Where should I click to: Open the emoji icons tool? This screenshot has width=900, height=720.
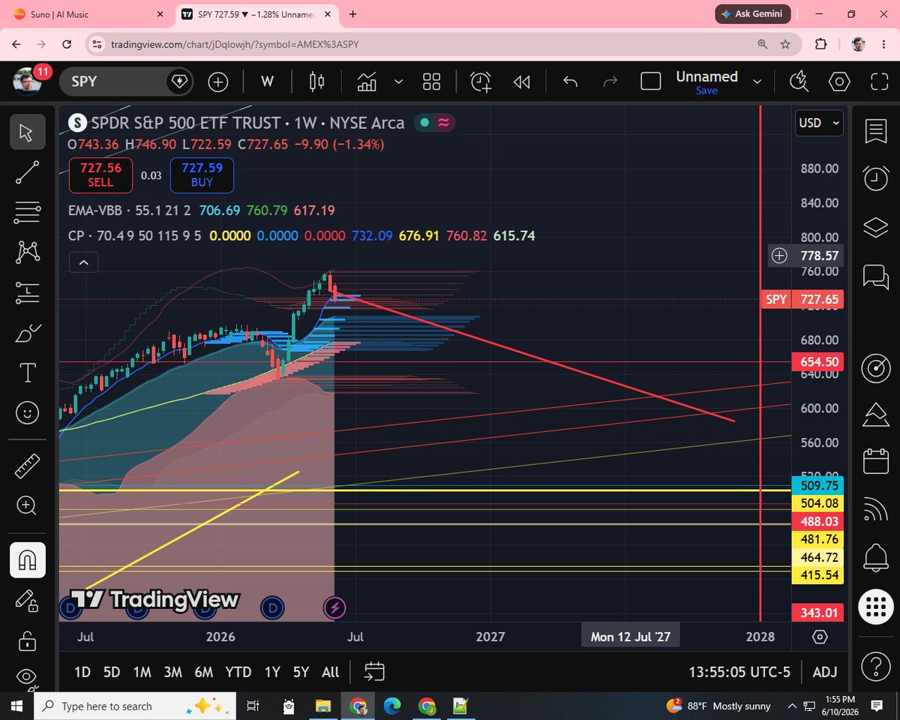27,412
